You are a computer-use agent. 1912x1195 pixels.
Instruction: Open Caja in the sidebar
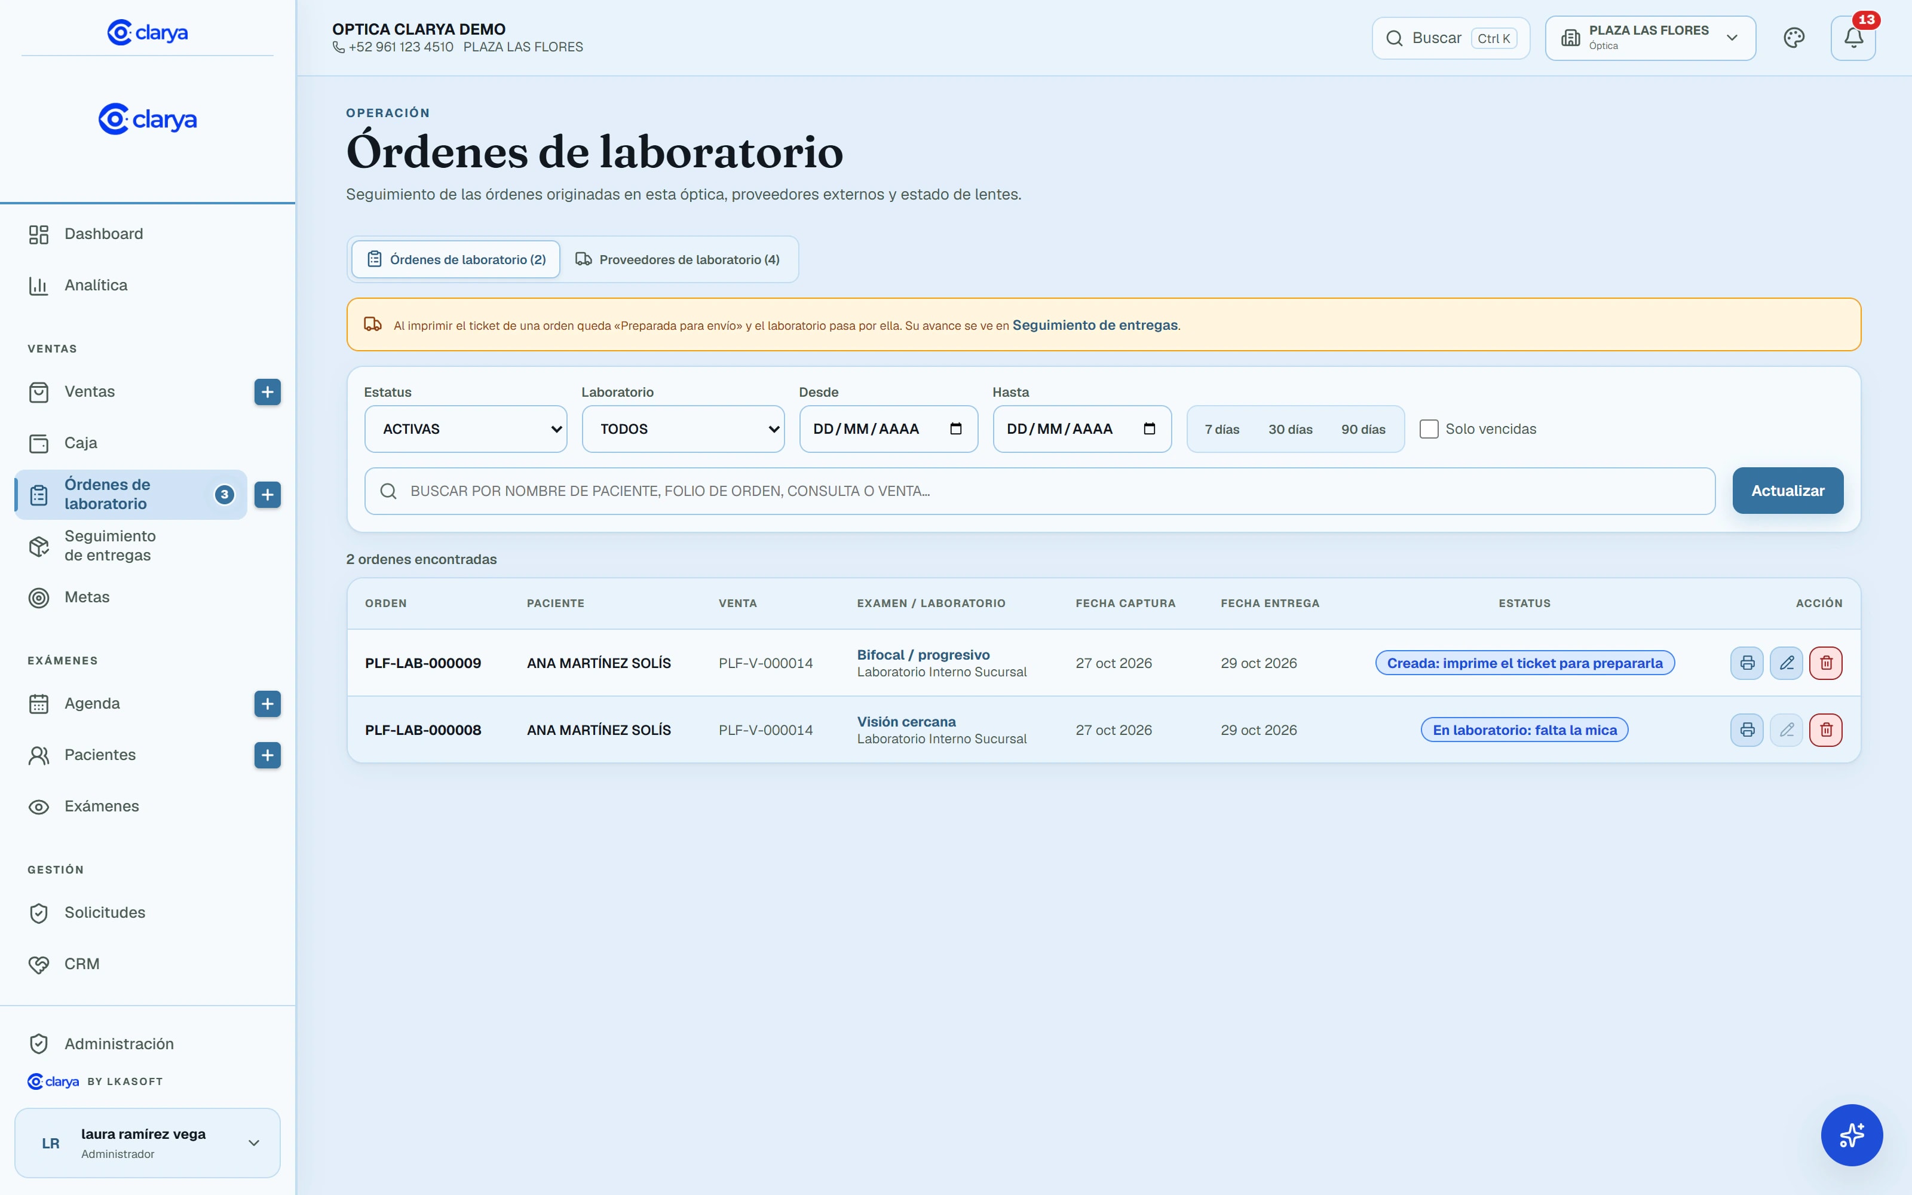coord(148,443)
